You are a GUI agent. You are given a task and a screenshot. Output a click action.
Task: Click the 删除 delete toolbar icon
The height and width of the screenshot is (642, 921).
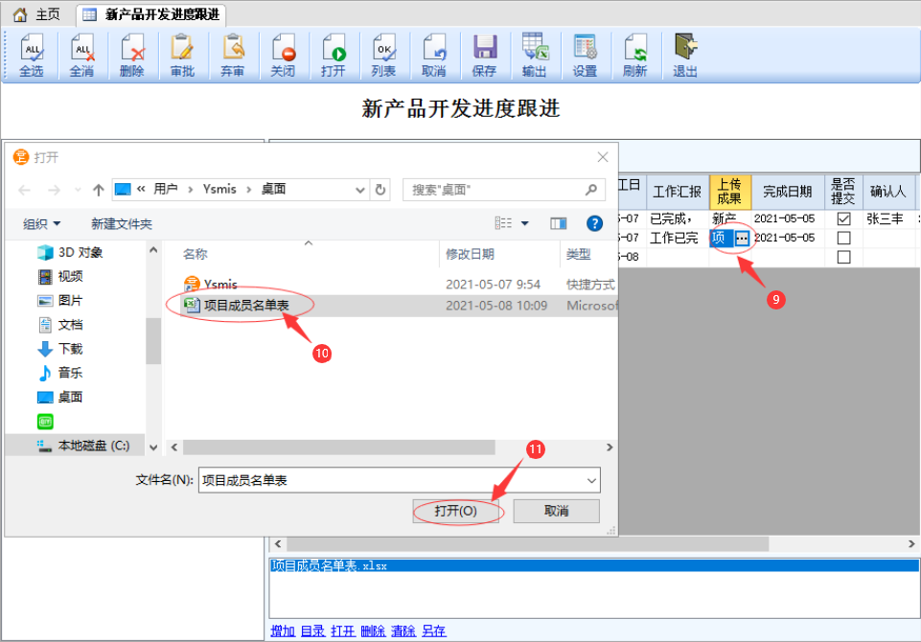[131, 56]
